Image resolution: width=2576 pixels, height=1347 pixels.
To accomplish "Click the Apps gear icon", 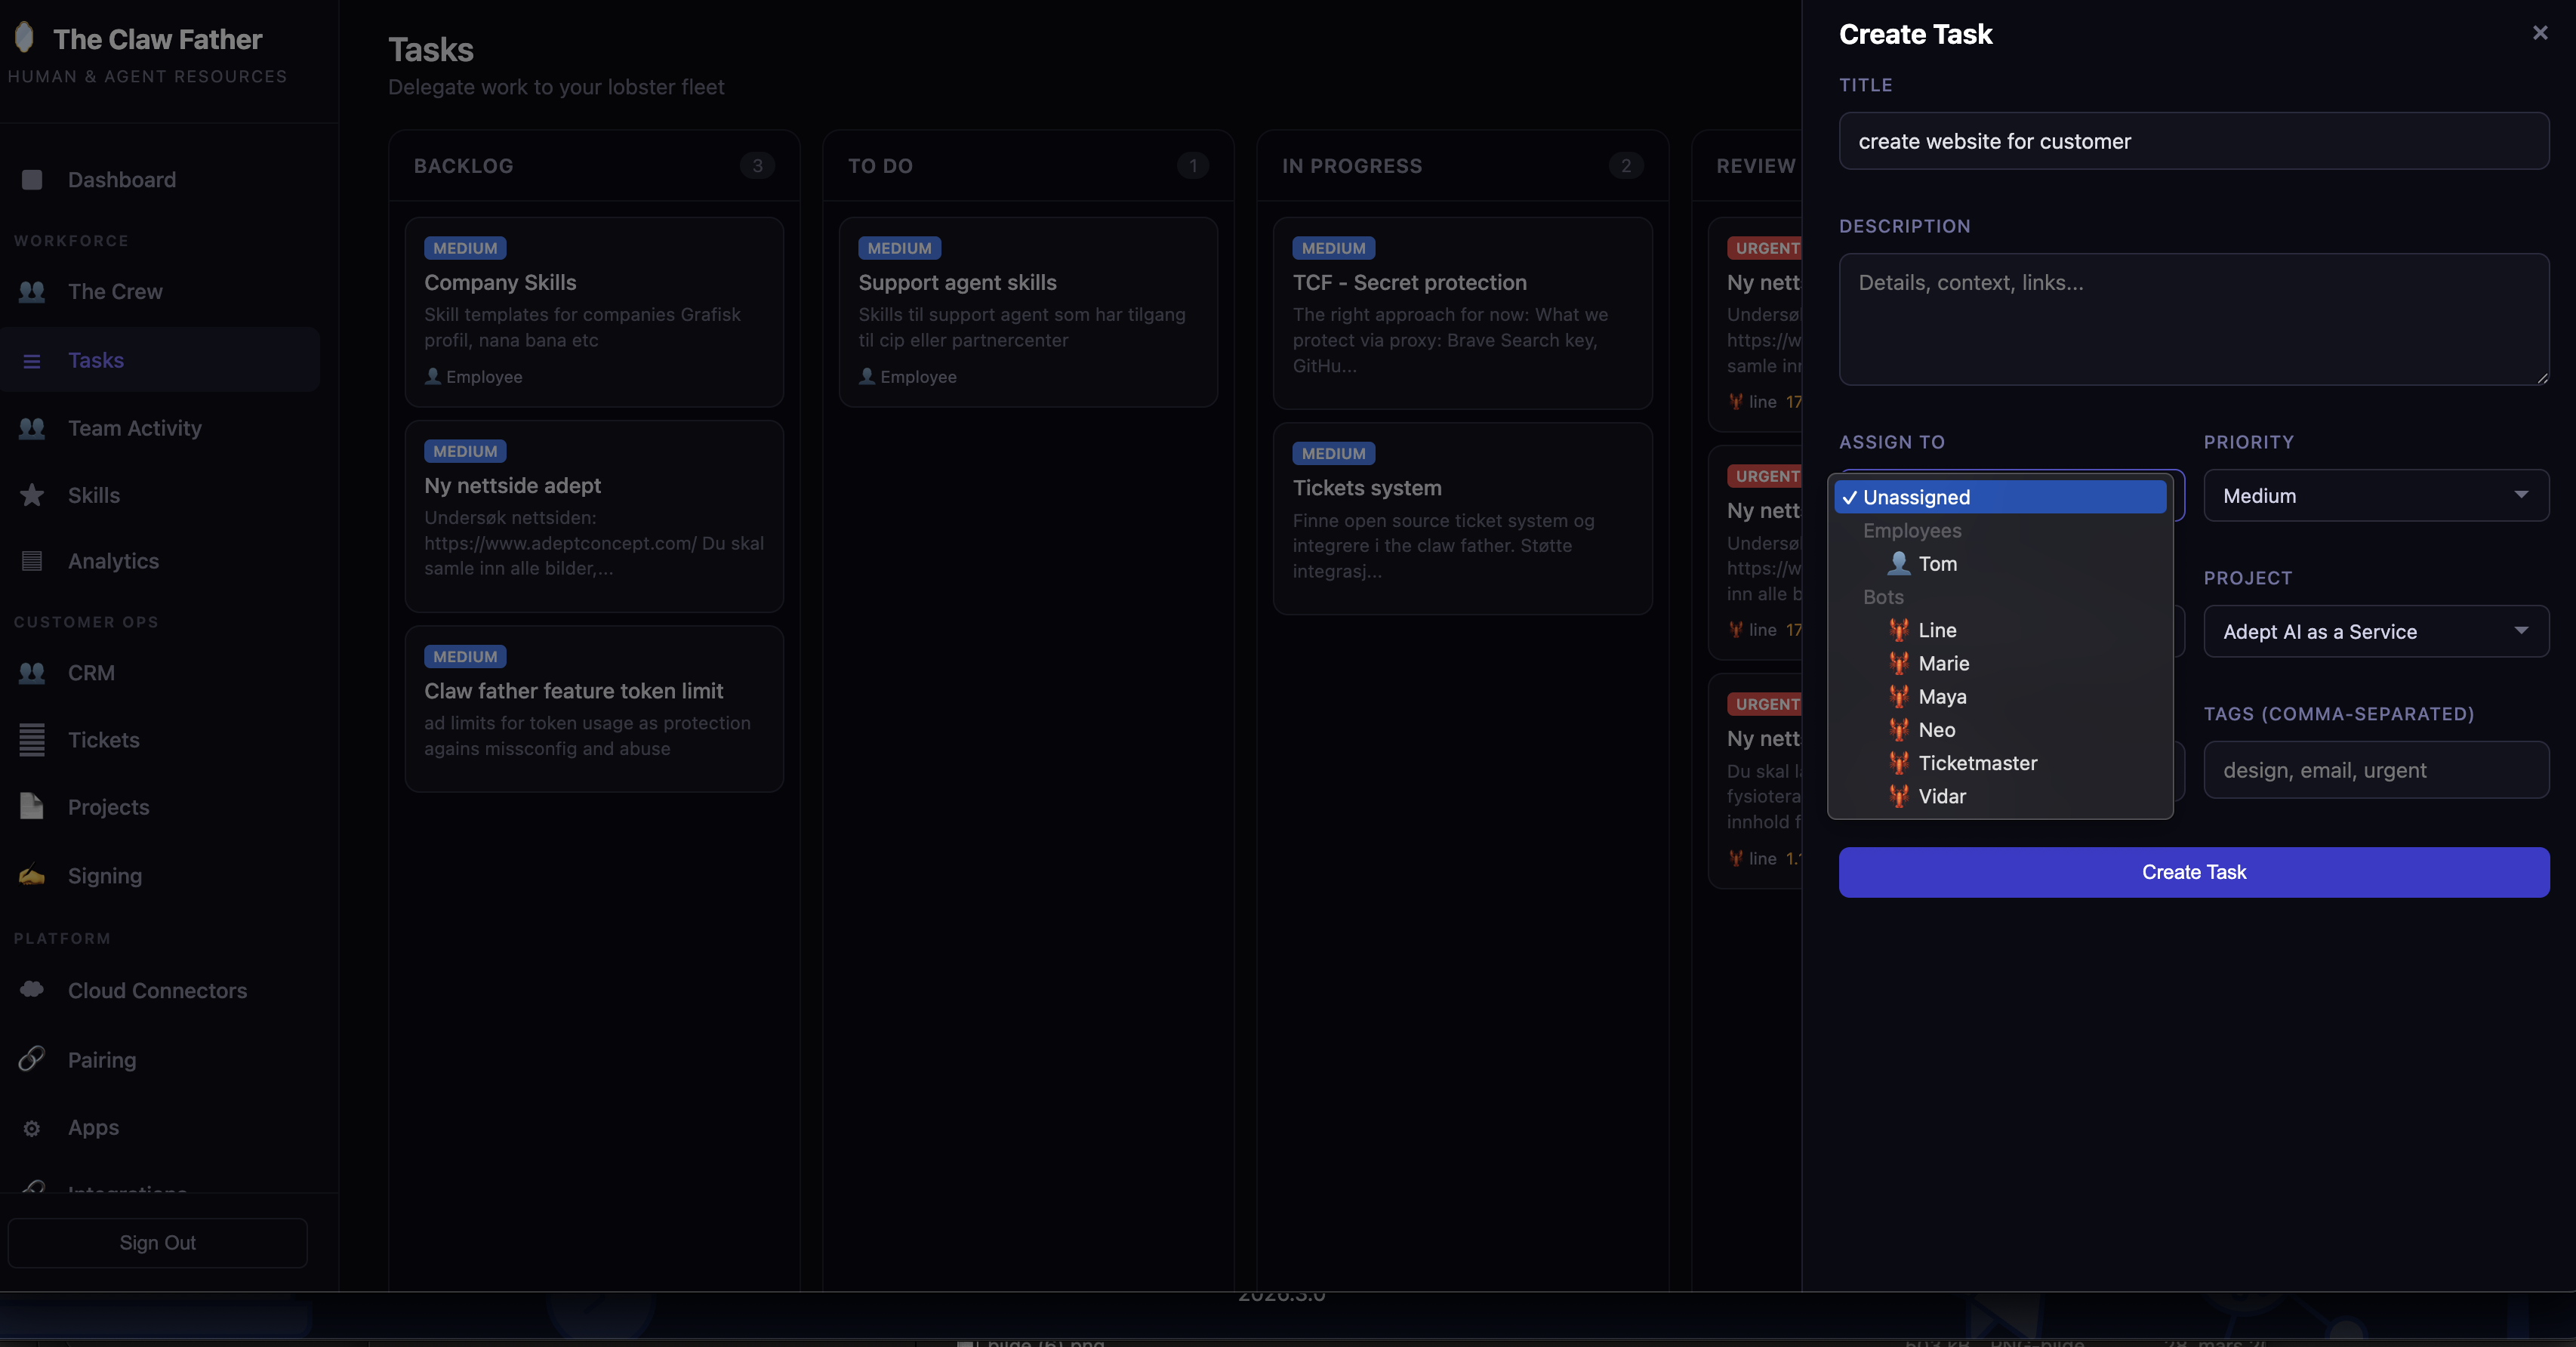I will tap(32, 1128).
